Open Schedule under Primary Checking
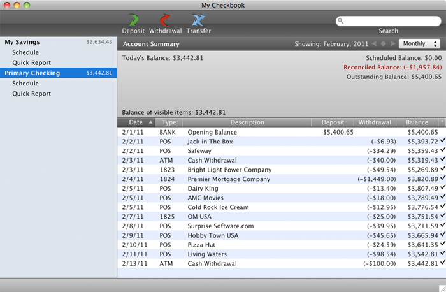This screenshot has height=292, width=446. tap(25, 84)
